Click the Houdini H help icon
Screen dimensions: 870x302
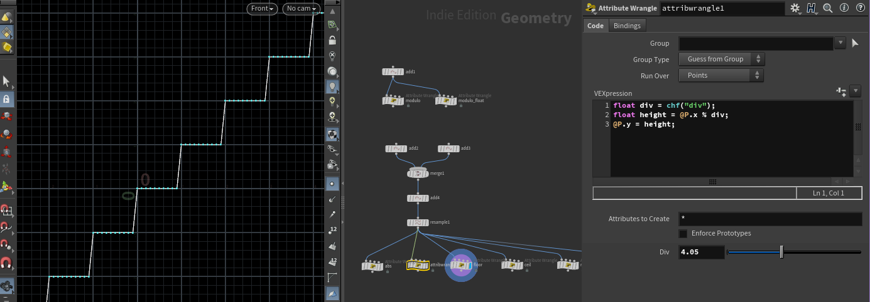pos(811,8)
